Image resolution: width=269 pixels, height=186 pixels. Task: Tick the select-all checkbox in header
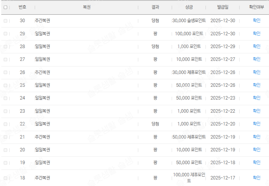pyautogui.click(x=5, y=7)
